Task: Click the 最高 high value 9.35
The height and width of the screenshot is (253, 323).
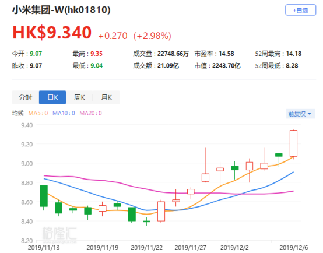Action: coord(96,54)
